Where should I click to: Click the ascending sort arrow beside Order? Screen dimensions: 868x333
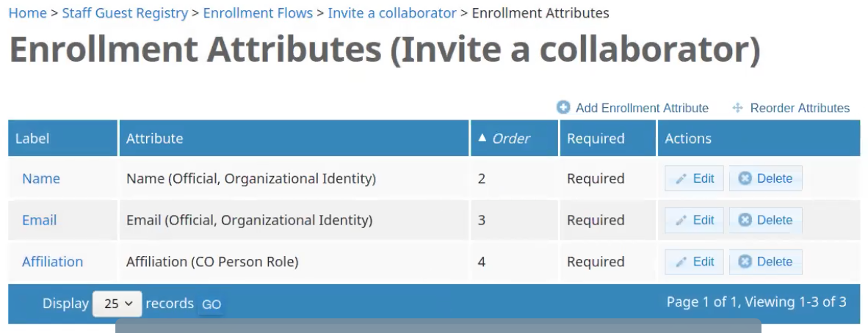click(482, 138)
